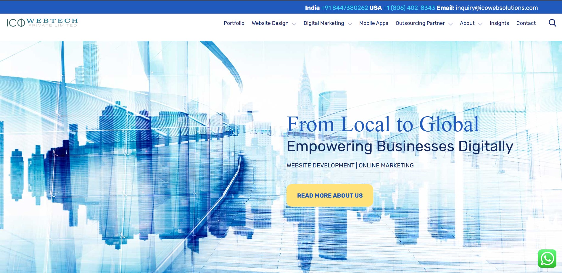Go to the Contact page
Viewport: 562px width, 273px height.
526,23
